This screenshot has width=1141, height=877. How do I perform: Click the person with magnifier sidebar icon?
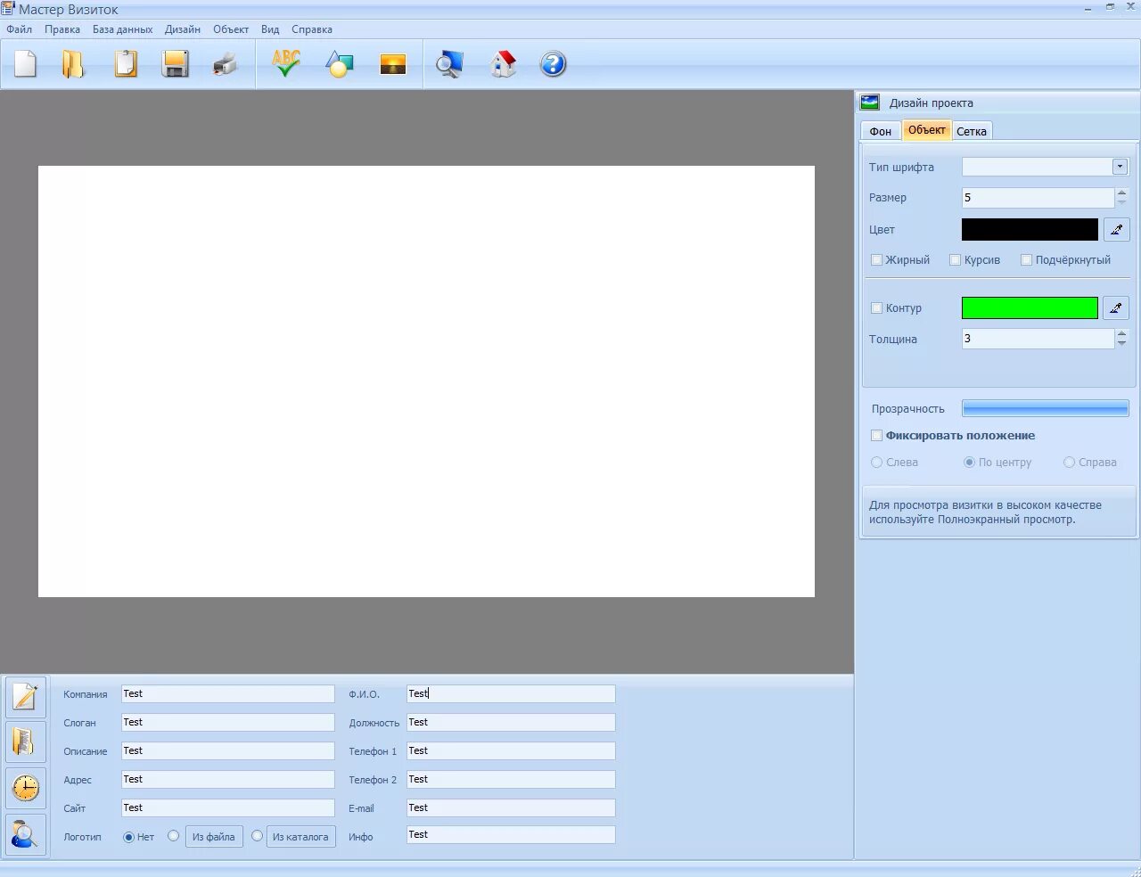[26, 834]
